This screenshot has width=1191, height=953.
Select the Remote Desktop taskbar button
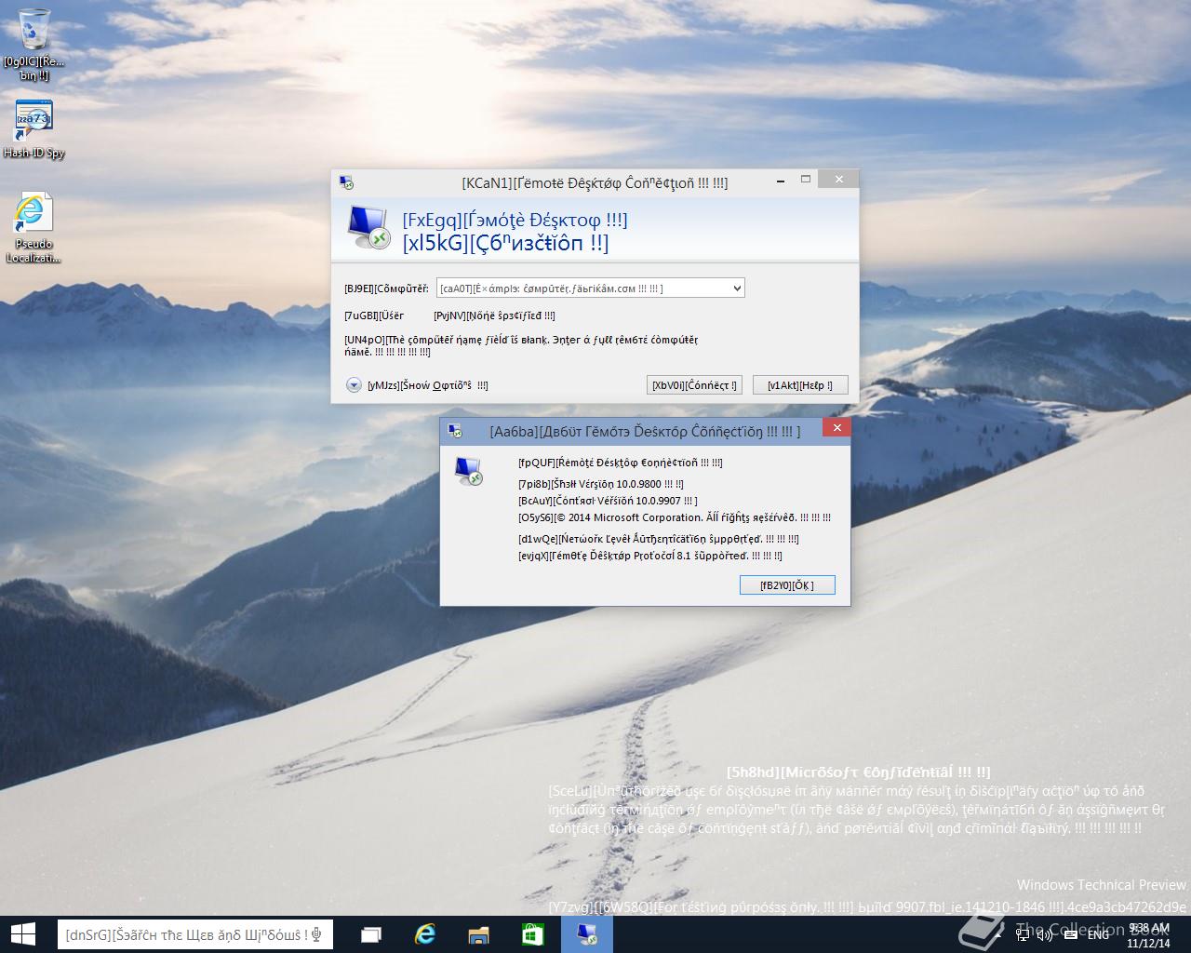[x=587, y=934]
